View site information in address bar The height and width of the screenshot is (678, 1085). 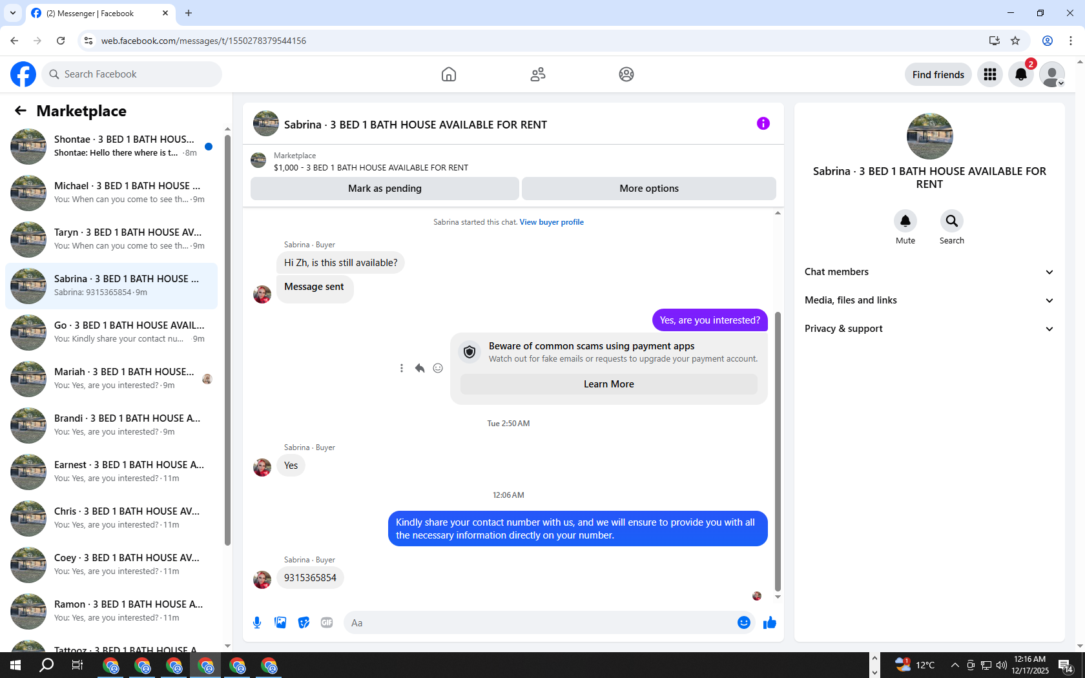coord(88,41)
